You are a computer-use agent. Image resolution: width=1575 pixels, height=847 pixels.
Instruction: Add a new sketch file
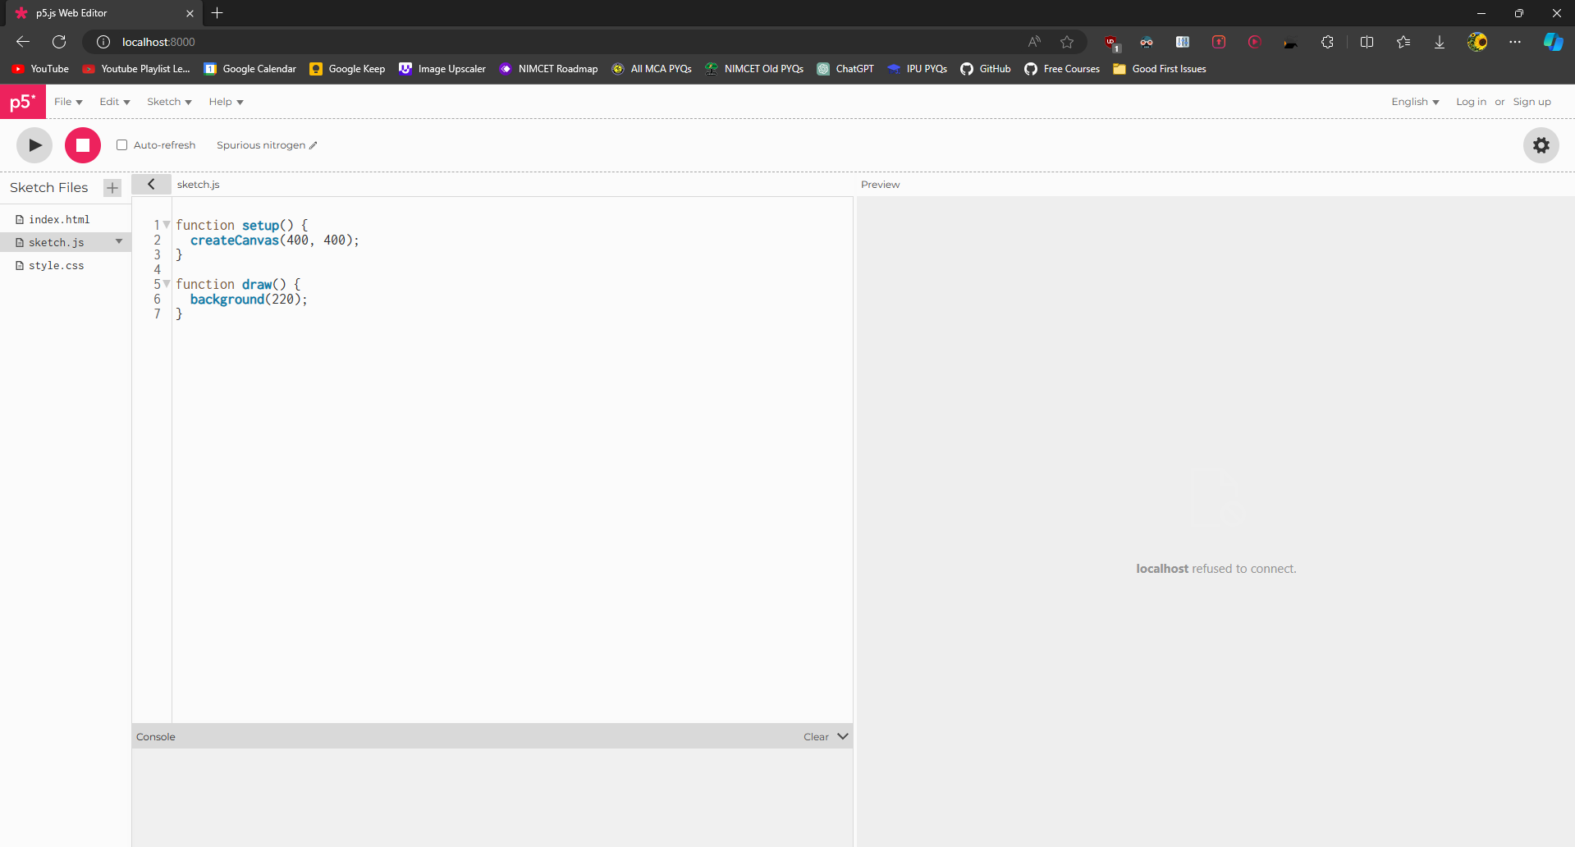click(x=112, y=187)
